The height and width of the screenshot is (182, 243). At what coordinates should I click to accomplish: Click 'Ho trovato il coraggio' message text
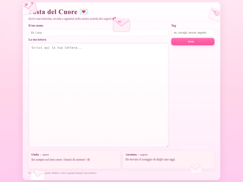coord(150,160)
